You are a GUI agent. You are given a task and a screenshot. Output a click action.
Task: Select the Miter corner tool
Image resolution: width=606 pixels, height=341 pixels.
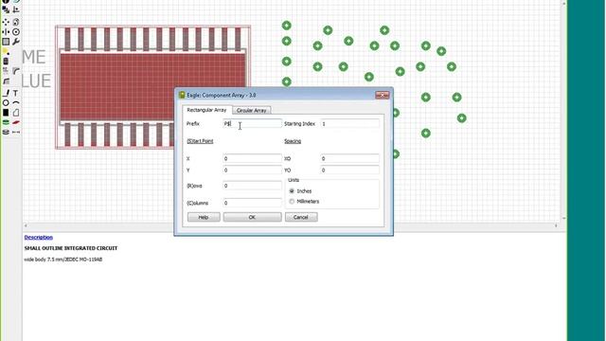point(16,71)
